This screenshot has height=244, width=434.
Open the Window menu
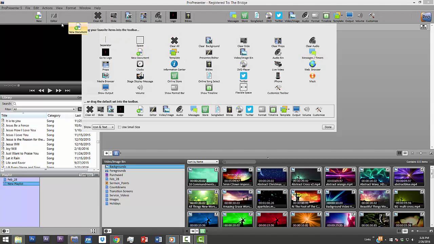click(x=85, y=8)
